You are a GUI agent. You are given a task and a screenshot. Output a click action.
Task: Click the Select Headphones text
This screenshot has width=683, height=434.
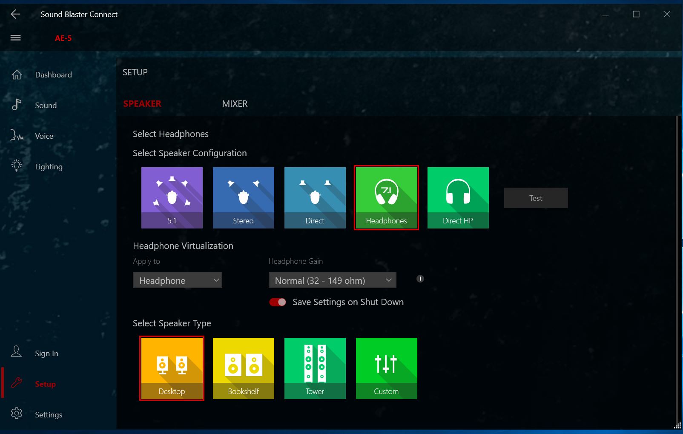[x=171, y=134]
